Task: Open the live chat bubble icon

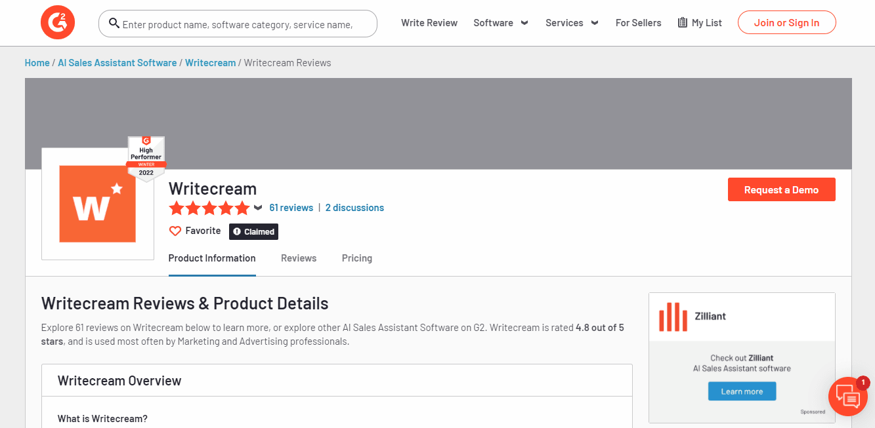Action: click(848, 397)
